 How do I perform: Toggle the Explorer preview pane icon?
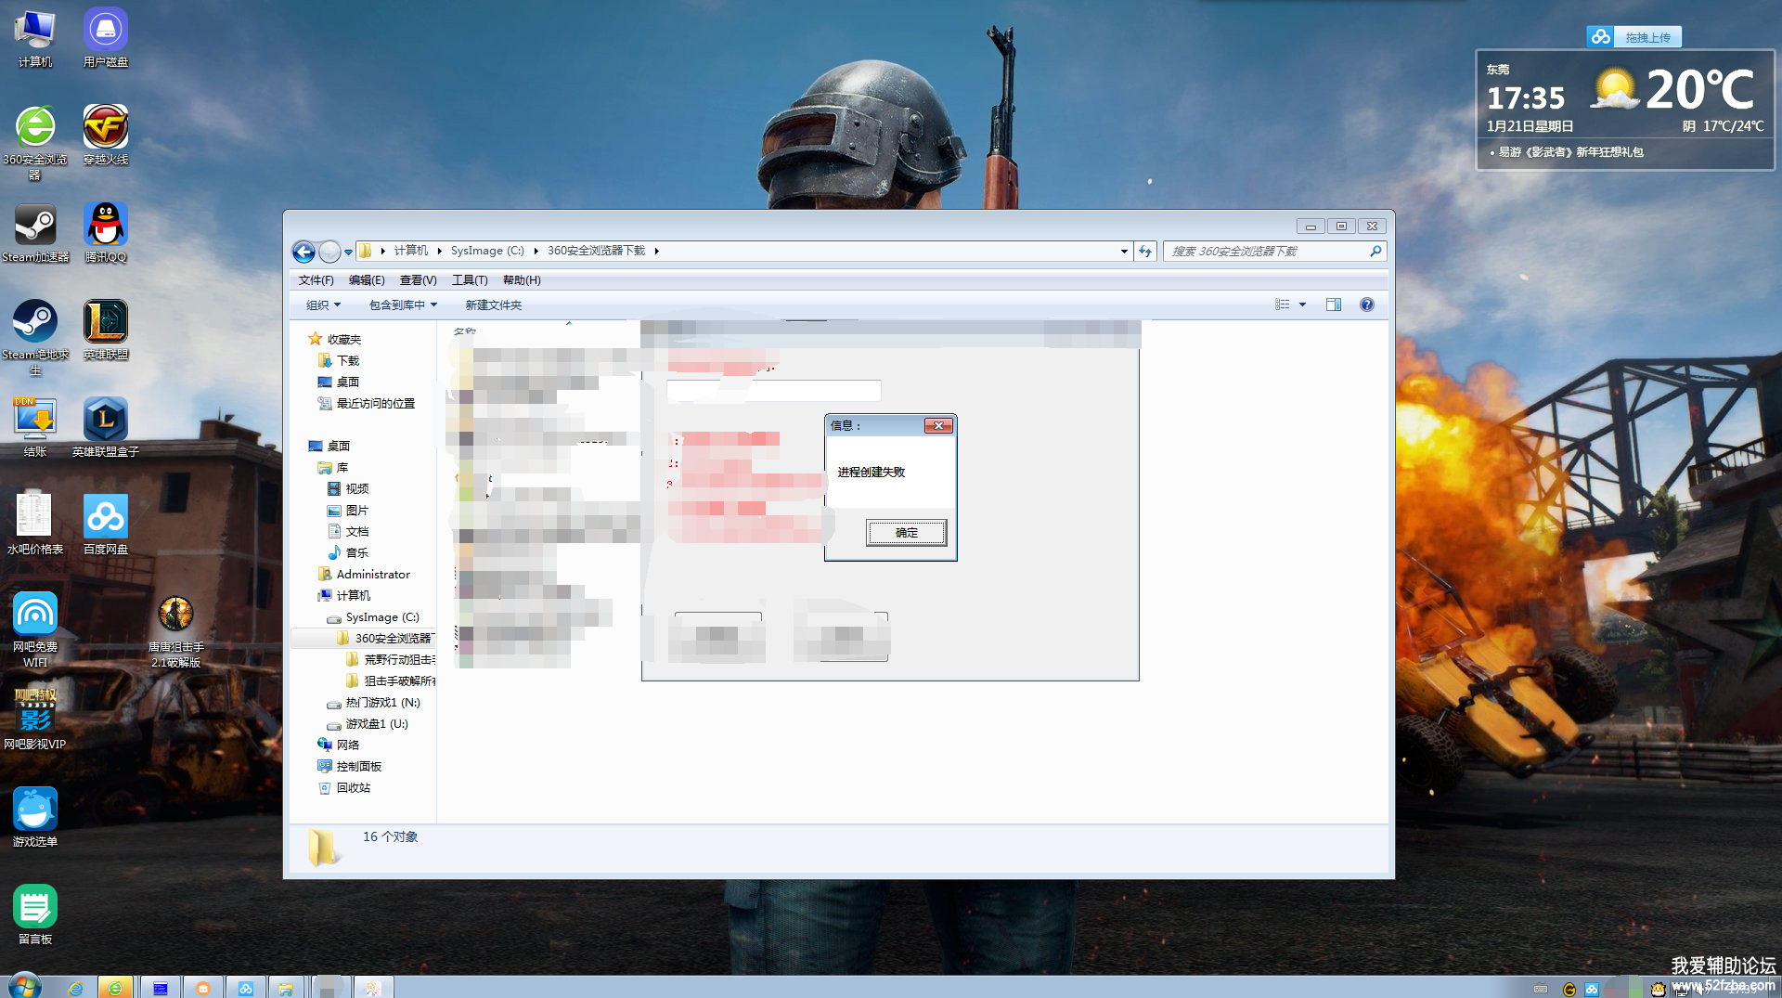pyautogui.click(x=1334, y=305)
